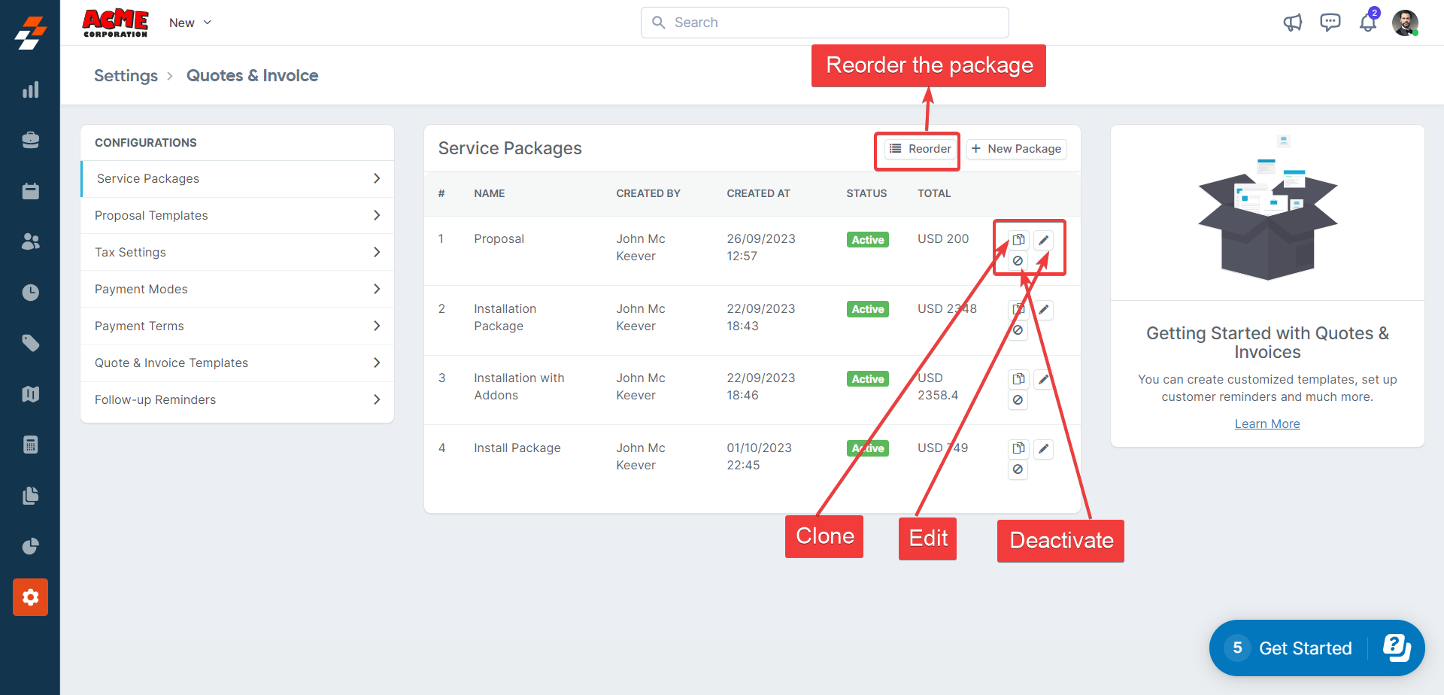The width and height of the screenshot is (1444, 695).
Task: Deactivate the Installation with Addons package
Action: [x=1018, y=400]
